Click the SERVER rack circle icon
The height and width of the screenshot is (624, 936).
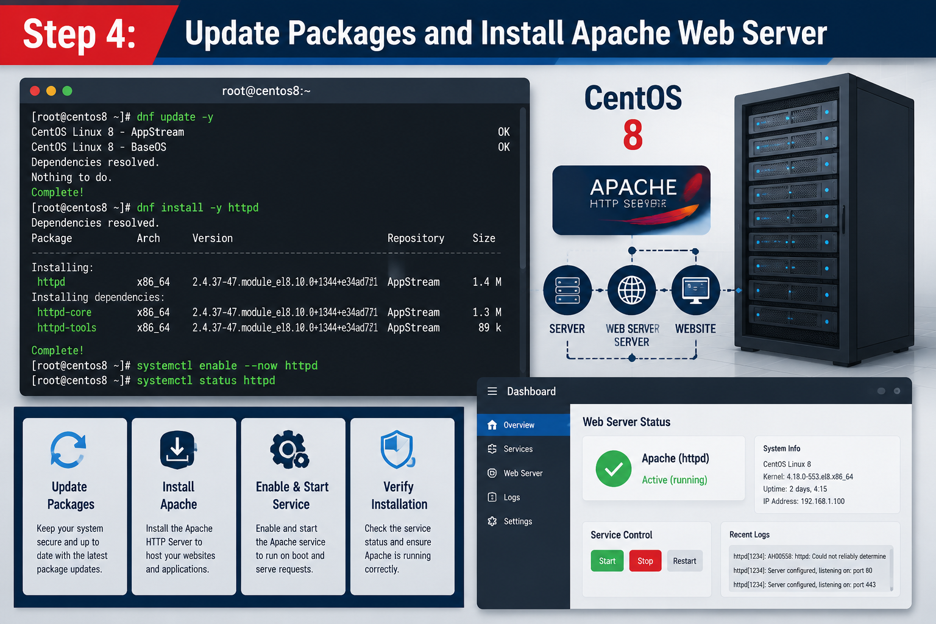click(x=567, y=290)
